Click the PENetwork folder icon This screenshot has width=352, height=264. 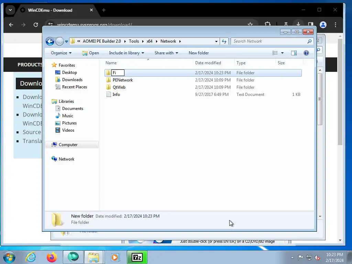(108, 80)
